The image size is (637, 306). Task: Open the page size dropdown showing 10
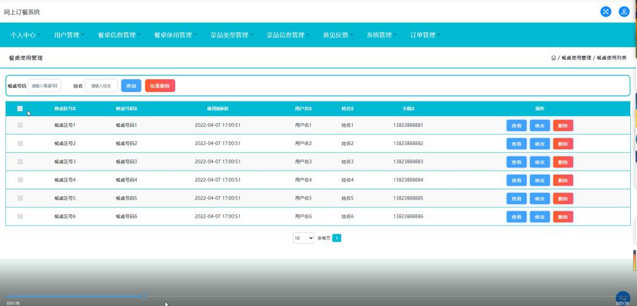(303, 238)
